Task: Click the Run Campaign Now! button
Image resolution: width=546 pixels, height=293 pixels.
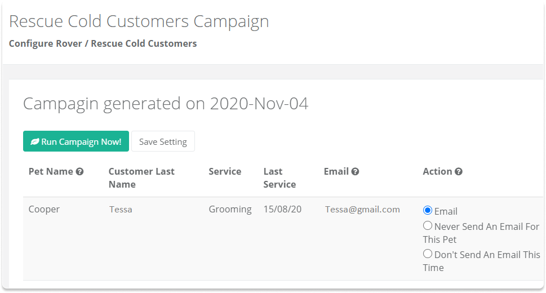Action: tap(76, 141)
